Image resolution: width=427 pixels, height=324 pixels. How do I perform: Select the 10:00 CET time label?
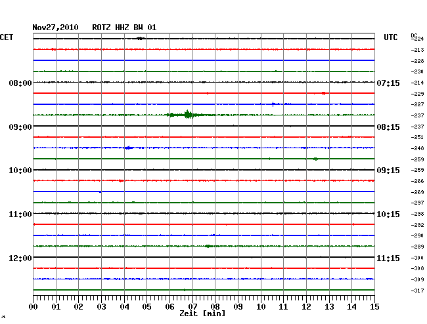coord(20,171)
